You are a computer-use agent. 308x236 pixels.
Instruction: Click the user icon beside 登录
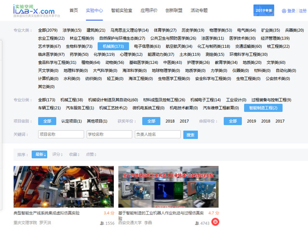(283, 11)
